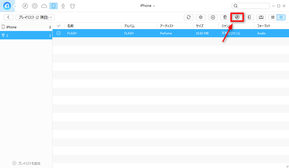Viewport: 289px width, 168px height.
Task: Sort by サイズ column header
Action: 206,26
